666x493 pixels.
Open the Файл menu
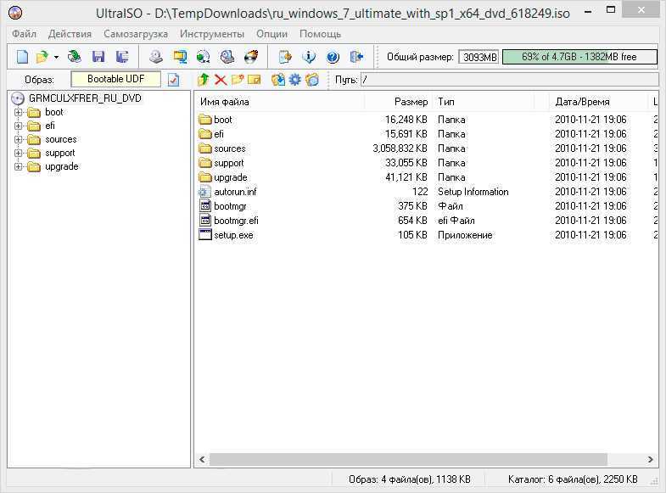pos(24,34)
